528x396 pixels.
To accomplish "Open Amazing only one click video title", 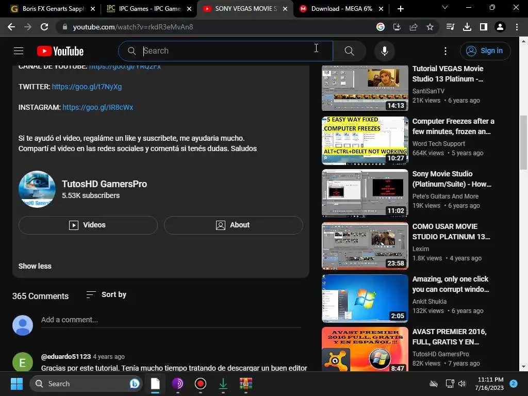I will tap(451, 284).
